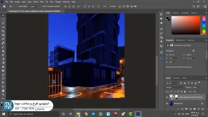Click the 3D Mode button
This screenshot has height=117, width=208.
click(x=113, y=6)
